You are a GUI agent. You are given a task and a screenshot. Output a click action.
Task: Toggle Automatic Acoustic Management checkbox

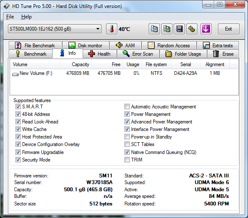tap(127, 107)
